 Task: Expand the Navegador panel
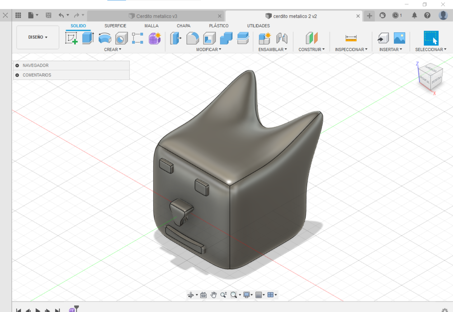pyautogui.click(x=17, y=65)
